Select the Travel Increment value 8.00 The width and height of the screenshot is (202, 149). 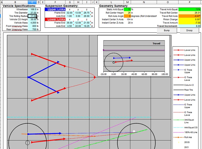point(190,26)
